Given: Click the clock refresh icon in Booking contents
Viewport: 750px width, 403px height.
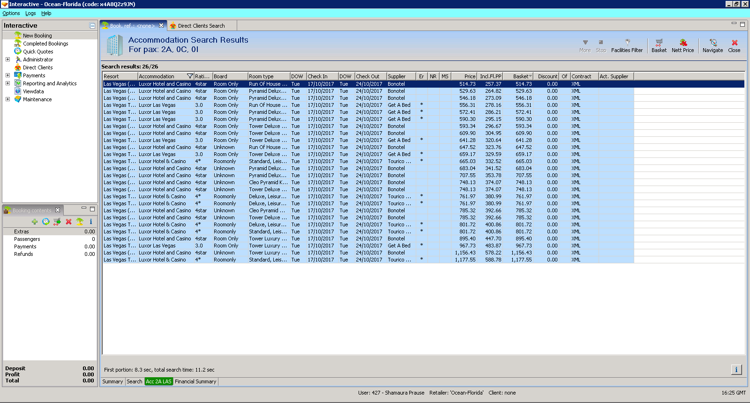Looking at the screenshot, I should coord(46,222).
